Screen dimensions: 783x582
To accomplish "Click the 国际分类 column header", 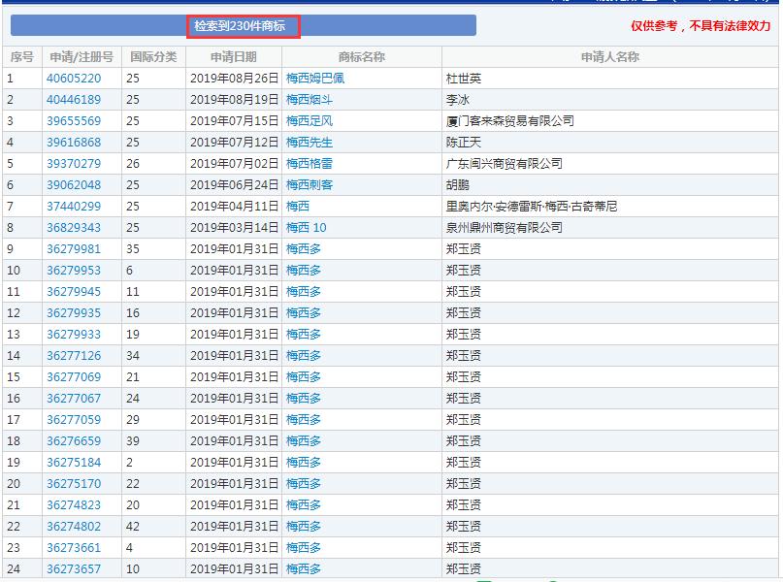I will 151,56.
